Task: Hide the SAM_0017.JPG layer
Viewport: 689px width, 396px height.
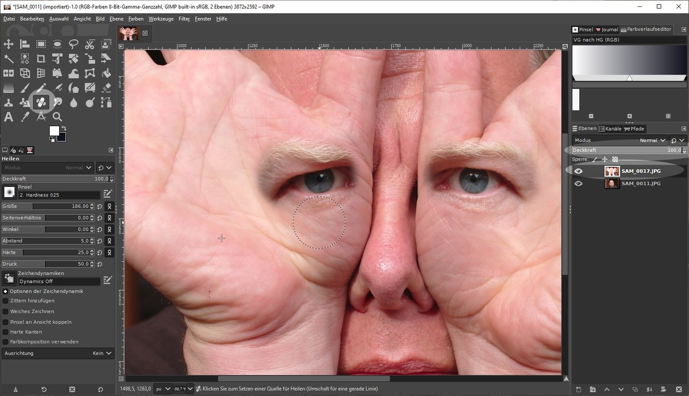Action: (578, 171)
